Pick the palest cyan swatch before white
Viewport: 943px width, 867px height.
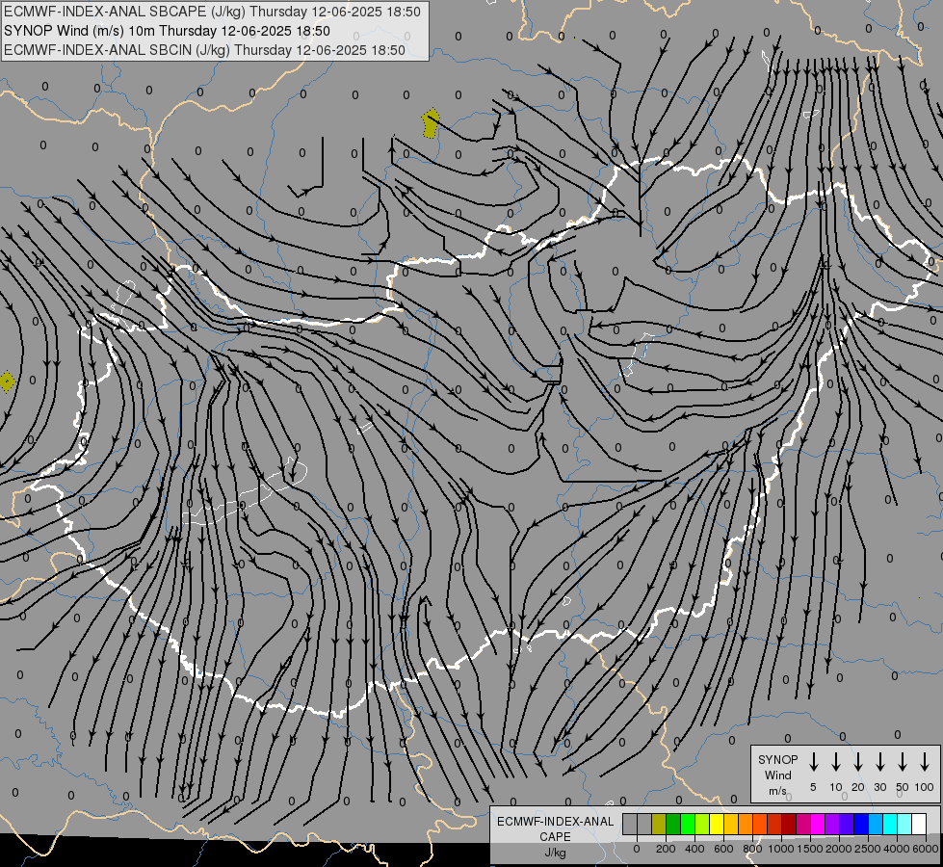point(904,824)
